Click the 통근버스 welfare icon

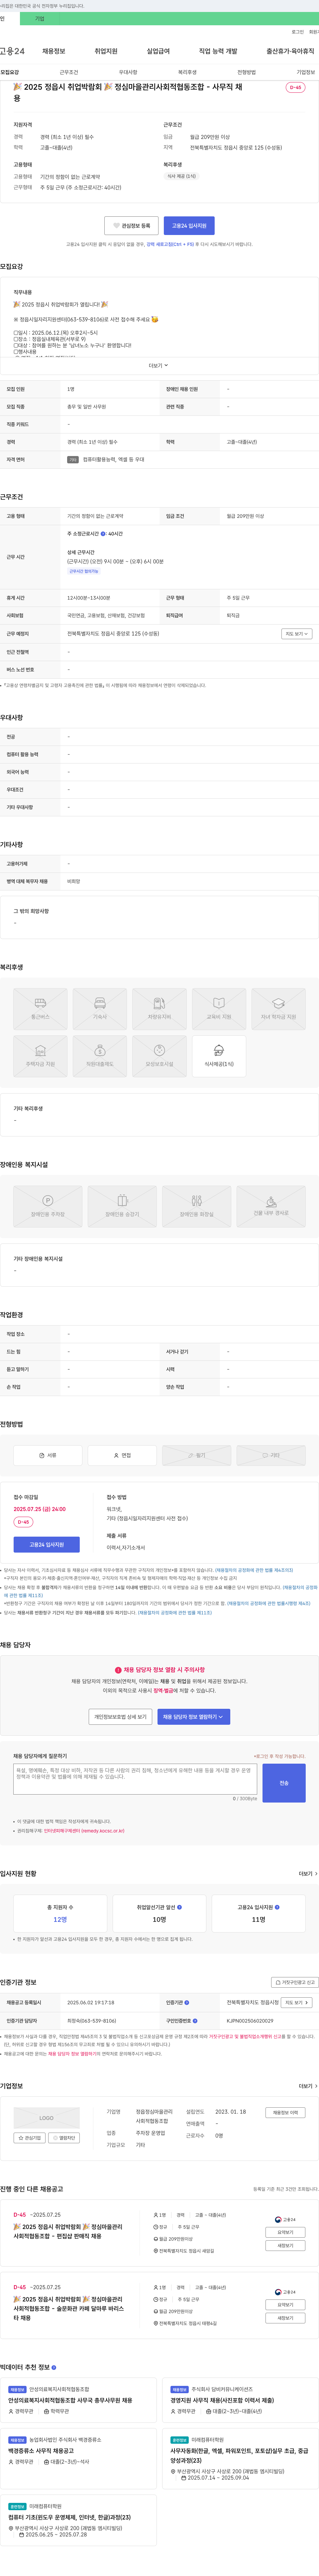(x=40, y=1009)
